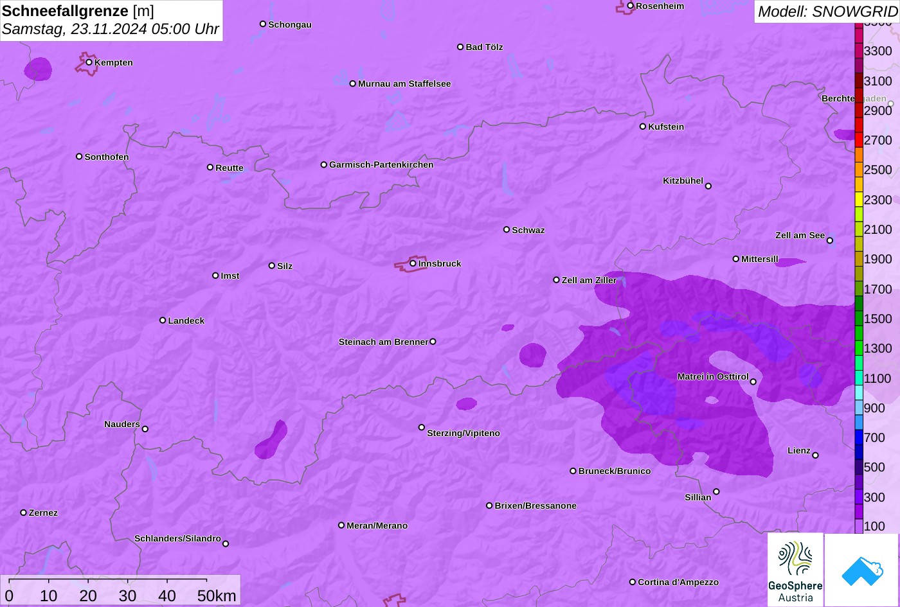This screenshot has height=607, width=900.
Task: Click the Modell: SNOWGRID label
Action: [827, 11]
